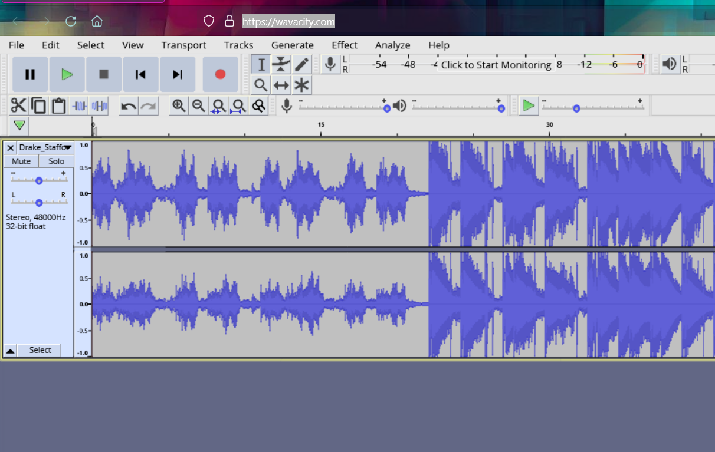This screenshot has height=452, width=715.
Task: Click the Zoom toggle icon
Action: tap(258, 105)
